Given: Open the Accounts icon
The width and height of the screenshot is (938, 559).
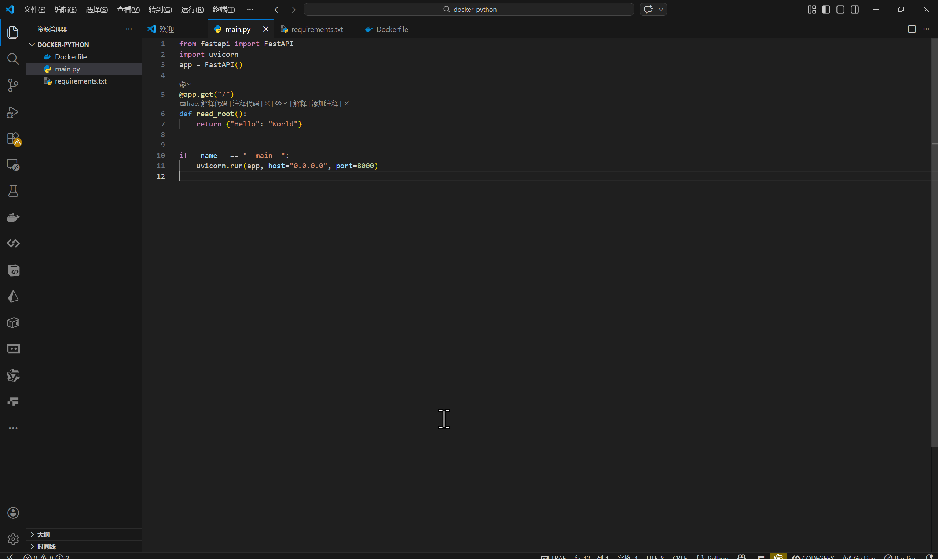Looking at the screenshot, I should pos(13,513).
